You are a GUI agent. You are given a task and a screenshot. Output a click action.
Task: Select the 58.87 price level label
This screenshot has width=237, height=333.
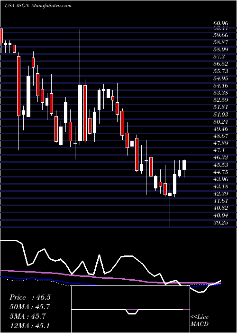pyautogui.click(x=221, y=42)
